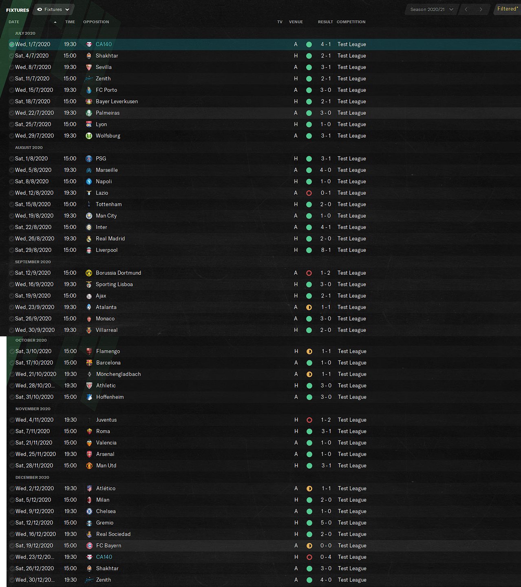521x587 pixels.
Task: Click the Bayer Leverkusen club badge
Action: [x=89, y=102]
